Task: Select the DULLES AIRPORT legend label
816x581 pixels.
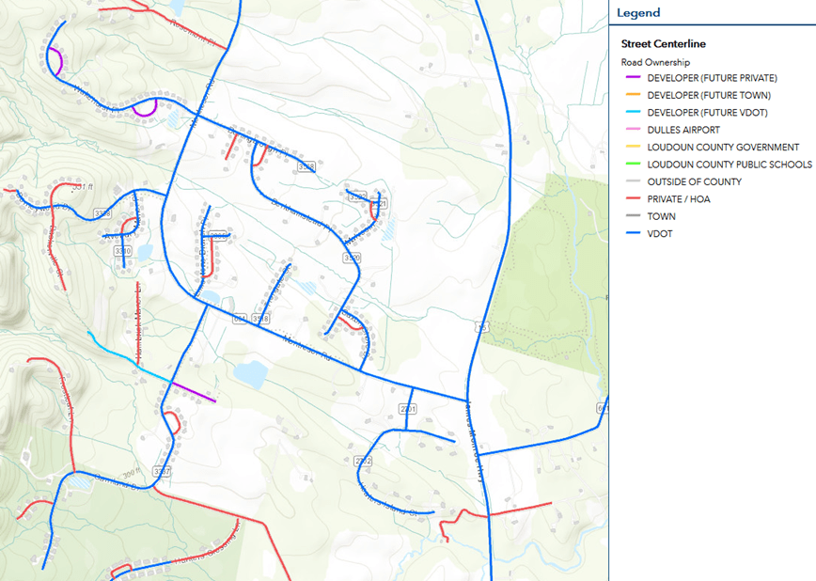Action: click(683, 130)
